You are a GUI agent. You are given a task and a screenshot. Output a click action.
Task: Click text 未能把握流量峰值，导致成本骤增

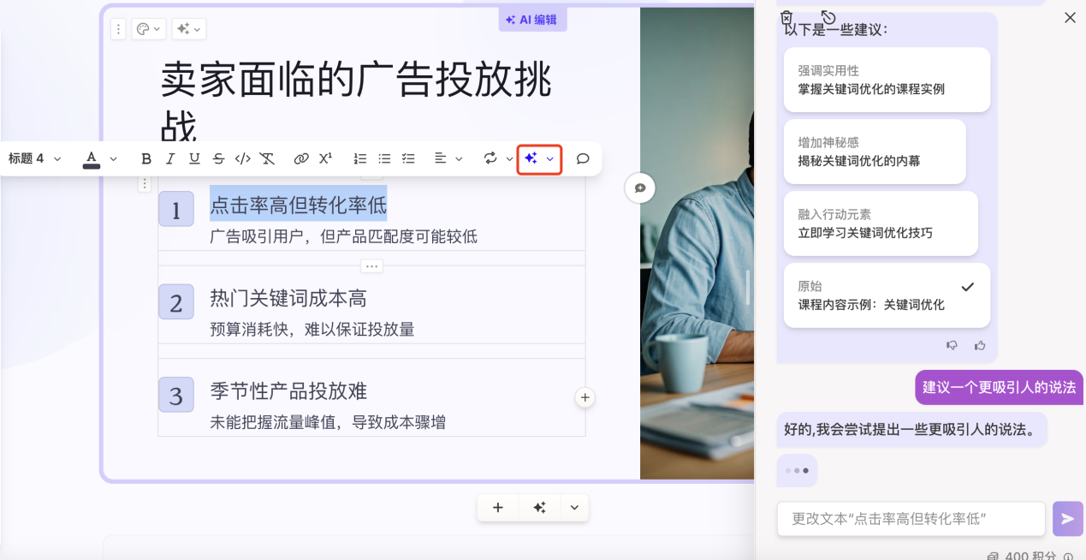coord(328,422)
